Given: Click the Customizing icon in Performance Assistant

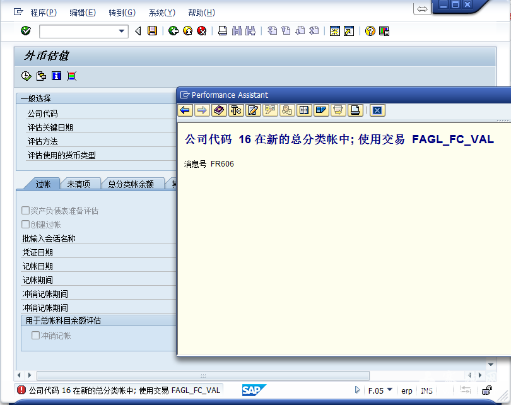Looking at the screenshot, I should click(270, 110).
